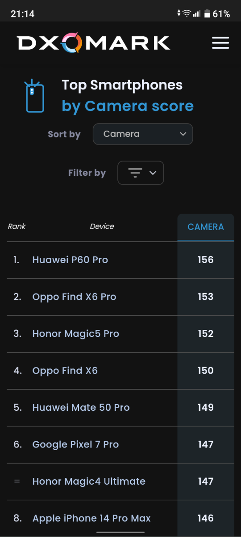Open the hamburger navigation menu

220,43
